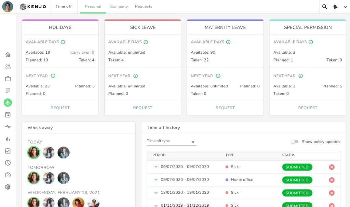The width and height of the screenshot is (350, 207).
Task: Click Sick Leave Available Days info icon
Action: pyautogui.click(x=146, y=42)
